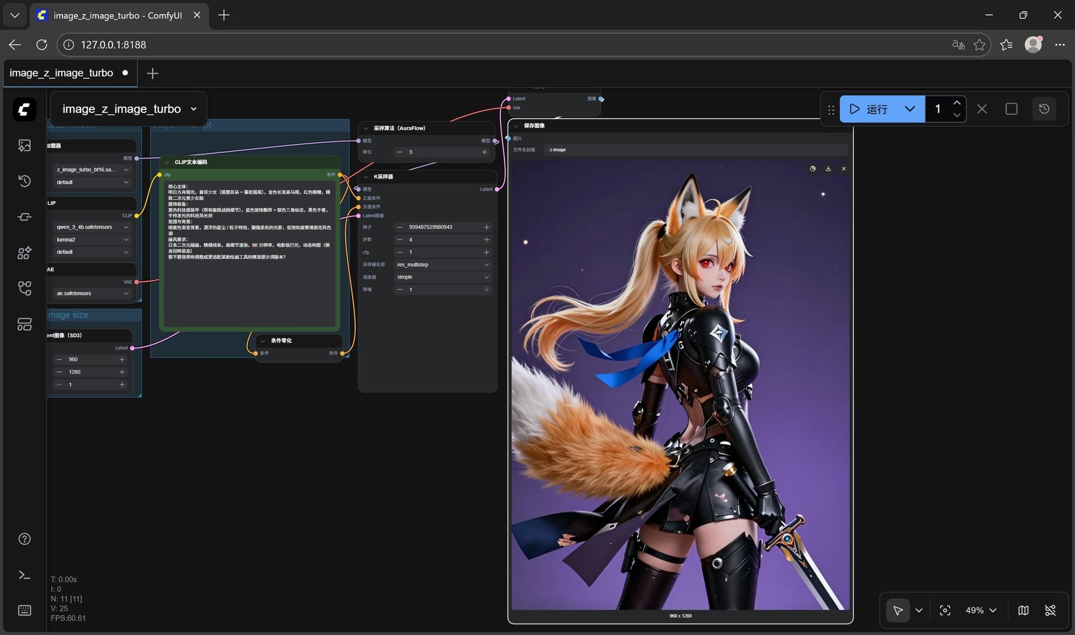Viewport: 1075px width, 635px height.
Task: Toggle link visibility in bottom toolbar
Action: tap(1050, 610)
